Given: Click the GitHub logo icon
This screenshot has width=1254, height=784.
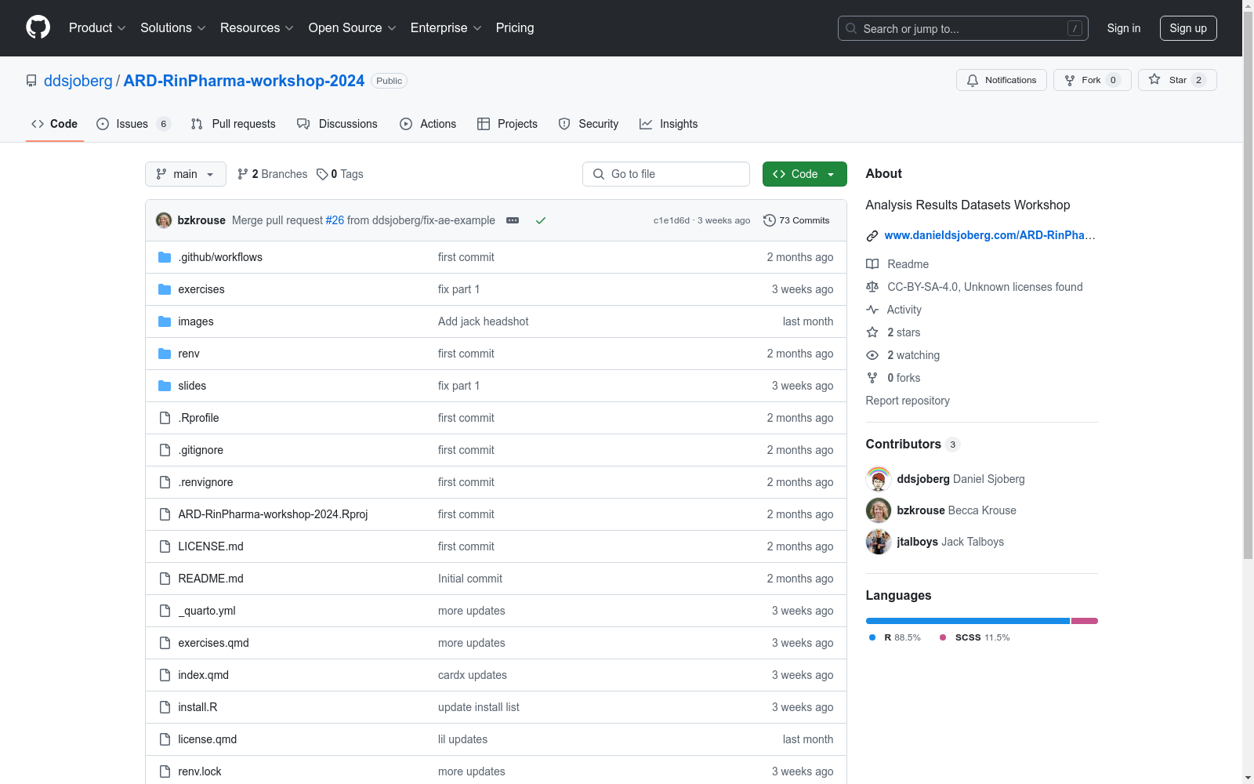Looking at the screenshot, I should pos(38,27).
